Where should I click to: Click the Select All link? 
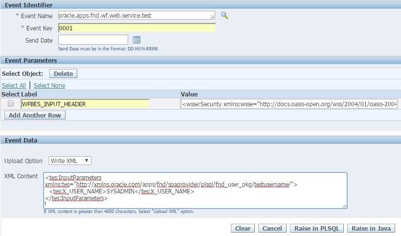pos(14,85)
